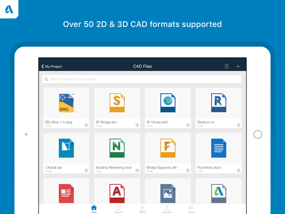Show info for Stadium.rvt
Viewport: 285px width, 214px height.
pos(239,125)
